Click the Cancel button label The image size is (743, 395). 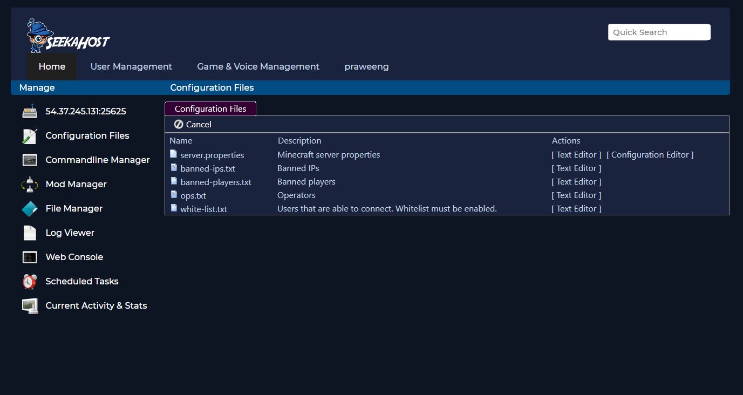pos(199,125)
